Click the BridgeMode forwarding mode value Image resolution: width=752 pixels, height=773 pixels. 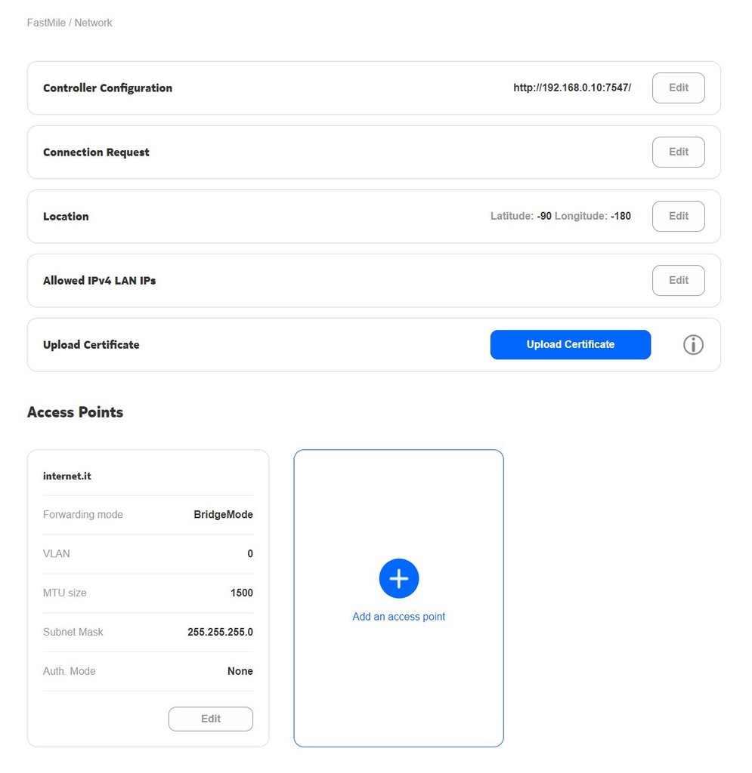click(x=223, y=515)
